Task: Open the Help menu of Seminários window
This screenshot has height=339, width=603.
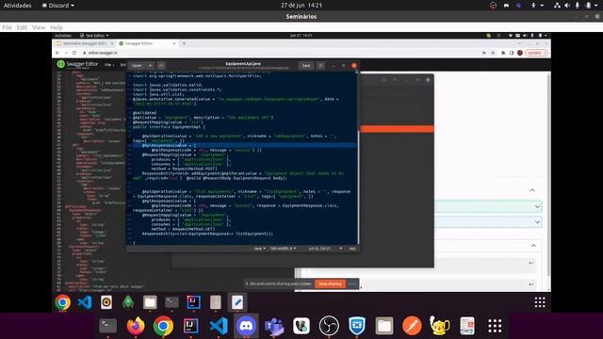Action: point(57,27)
